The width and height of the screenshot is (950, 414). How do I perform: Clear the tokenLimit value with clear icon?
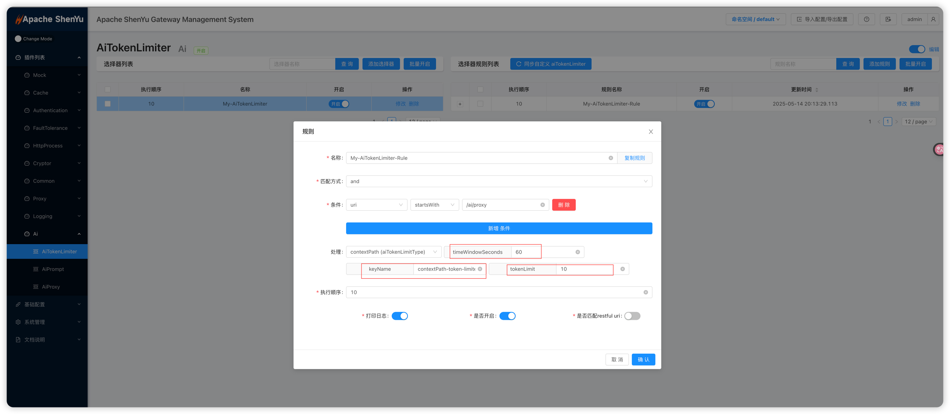click(x=623, y=269)
